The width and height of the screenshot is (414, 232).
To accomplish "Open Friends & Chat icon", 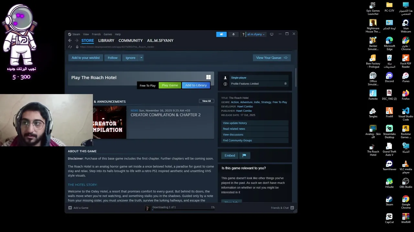I will click(292, 208).
